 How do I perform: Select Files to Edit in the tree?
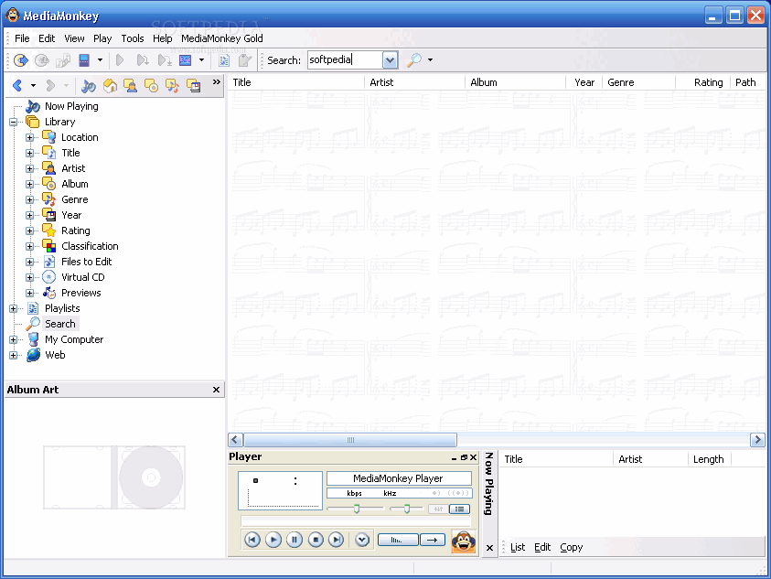coord(87,262)
